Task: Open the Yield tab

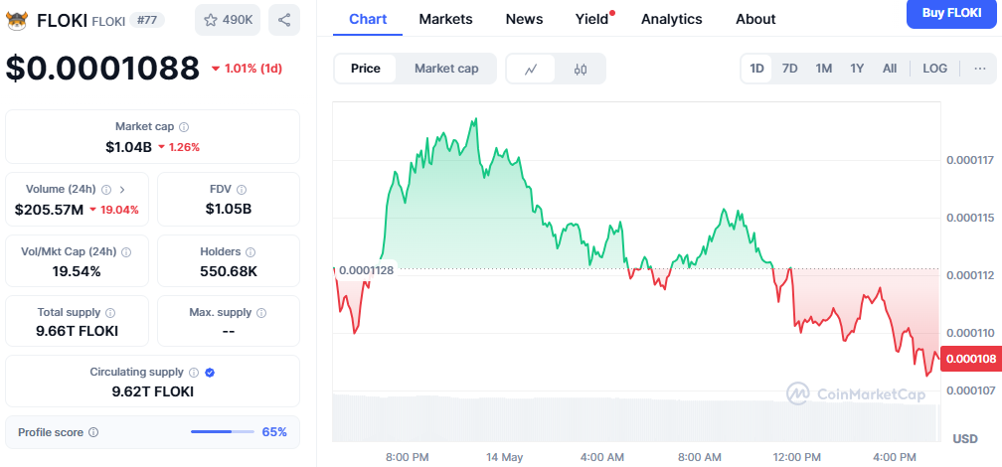Action: [x=591, y=19]
